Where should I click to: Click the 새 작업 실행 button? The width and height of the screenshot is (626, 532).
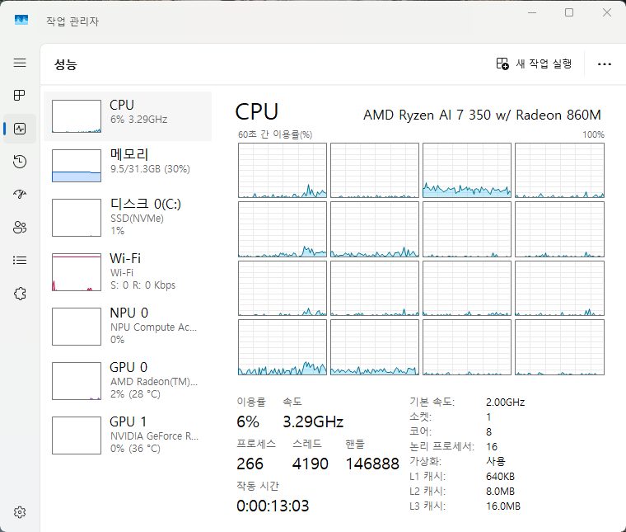tap(534, 64)
